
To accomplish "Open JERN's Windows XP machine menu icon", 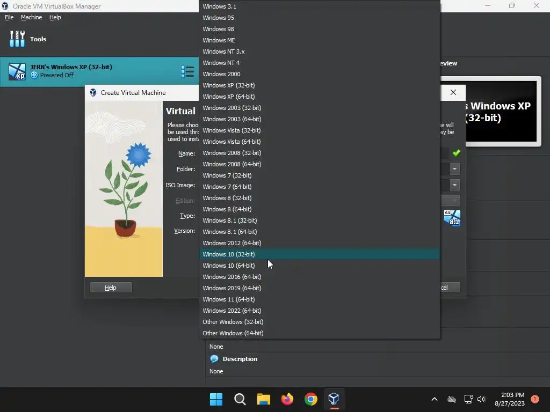I will pyautogui.click(x=187, y=71).
